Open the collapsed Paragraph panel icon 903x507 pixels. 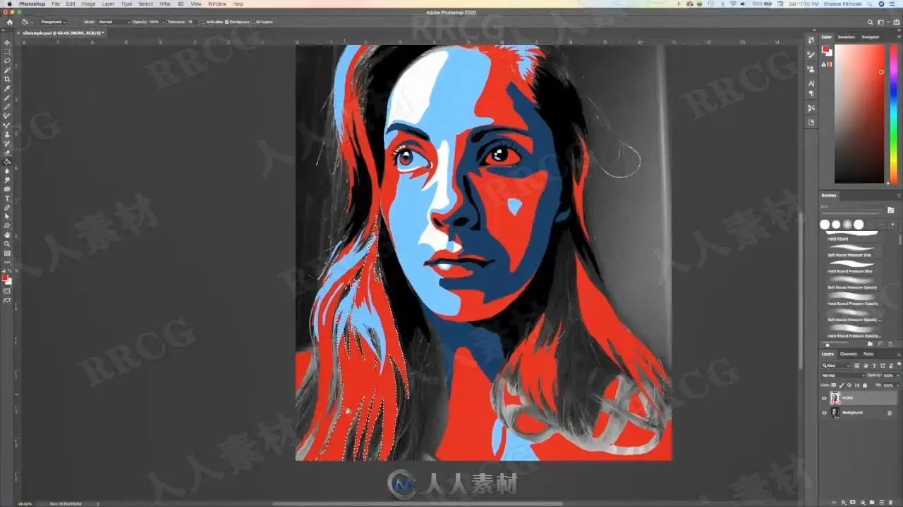coord(811,94)
